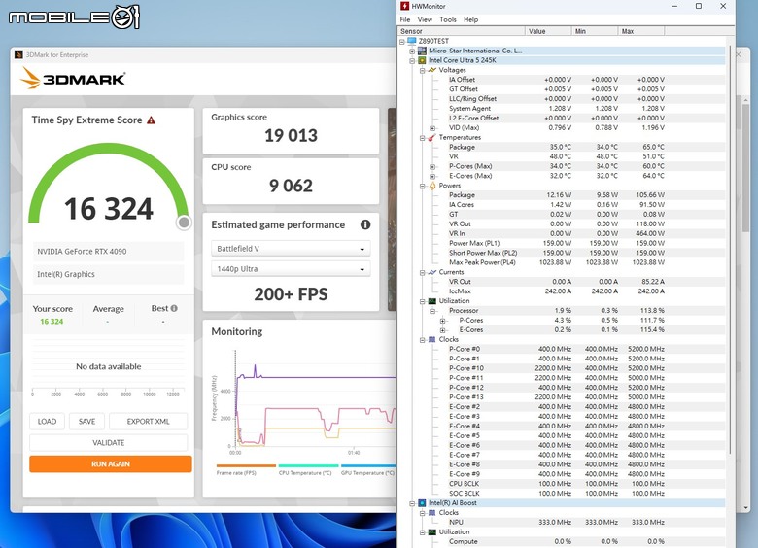Click the Powers flame icon
This screenshot has height=548, width=758.
pos(432,186)
